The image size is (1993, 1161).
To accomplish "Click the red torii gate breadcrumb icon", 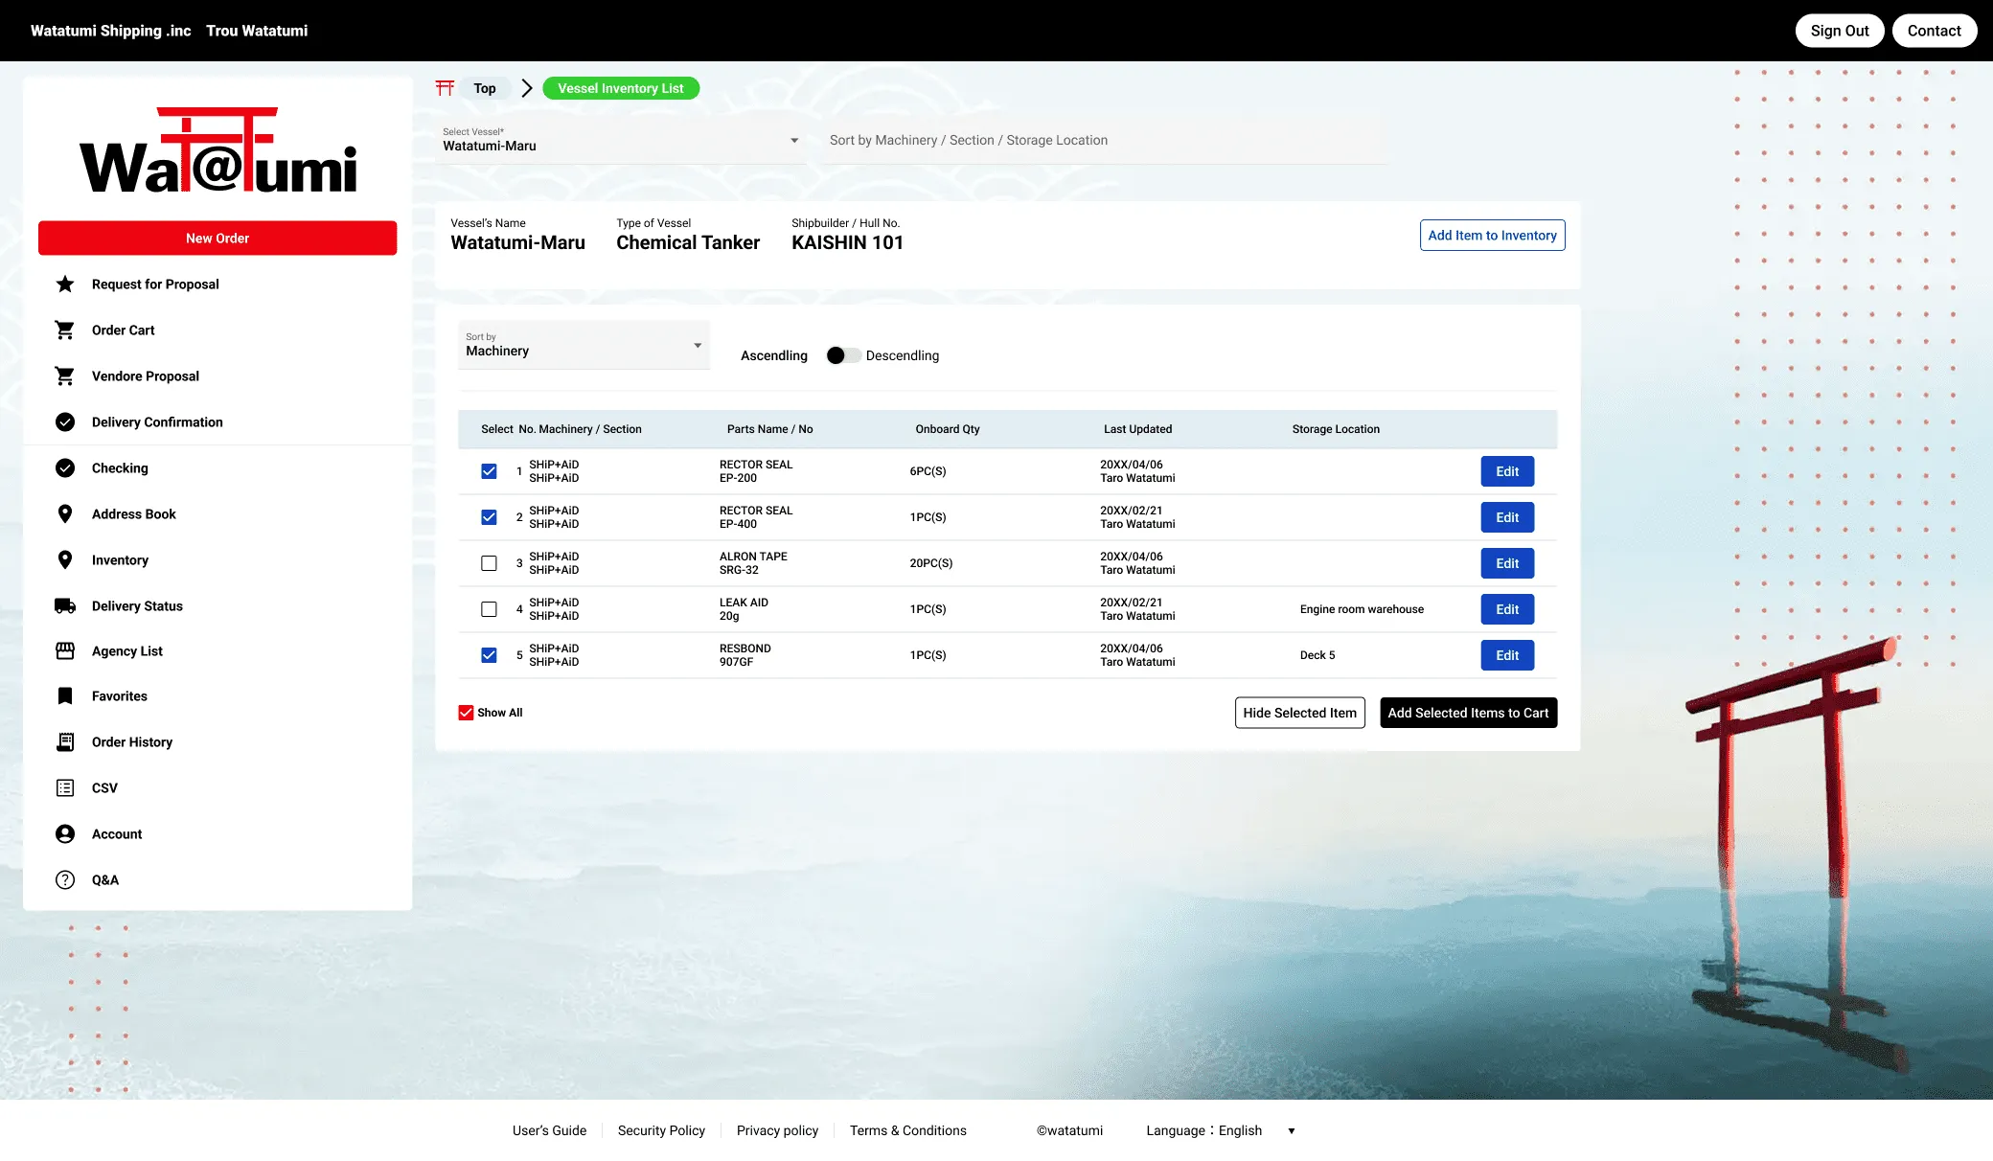I will 445,88.
